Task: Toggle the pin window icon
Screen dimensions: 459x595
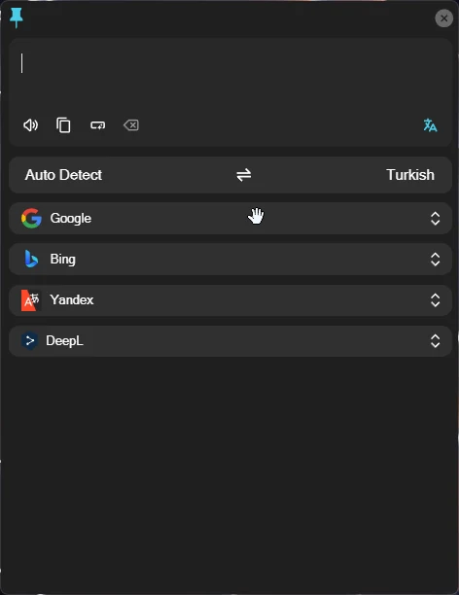Action: pyautogui.click(x=16, y=17)
